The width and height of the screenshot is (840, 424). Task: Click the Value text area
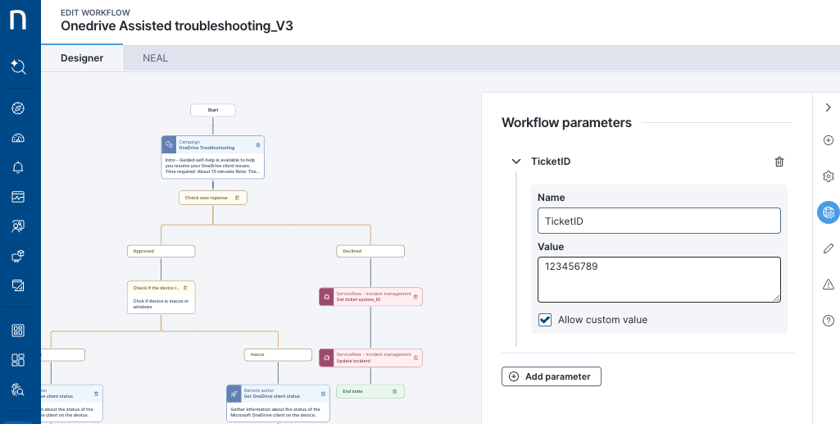[659, 280]
